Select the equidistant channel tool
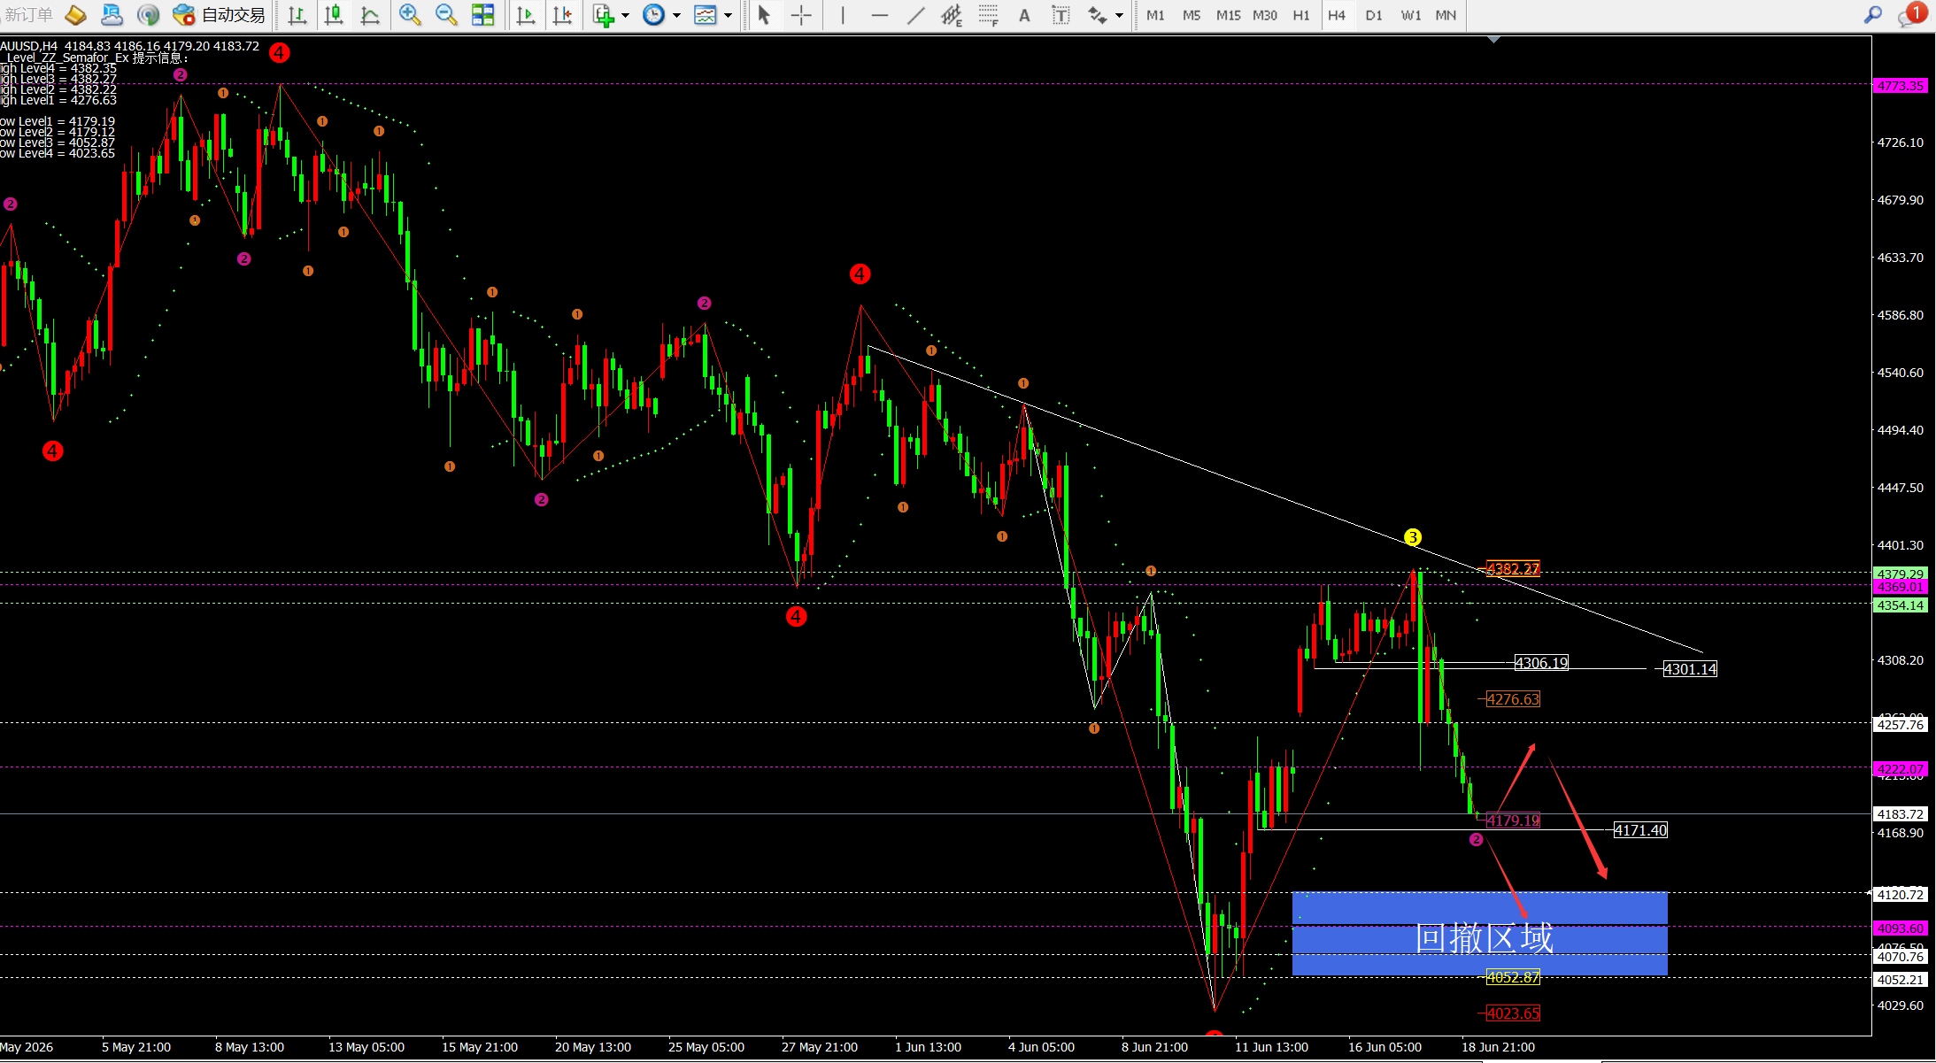Image resolution: width=1936 pixels, height=1063 pixels. (x=953, y=15)
